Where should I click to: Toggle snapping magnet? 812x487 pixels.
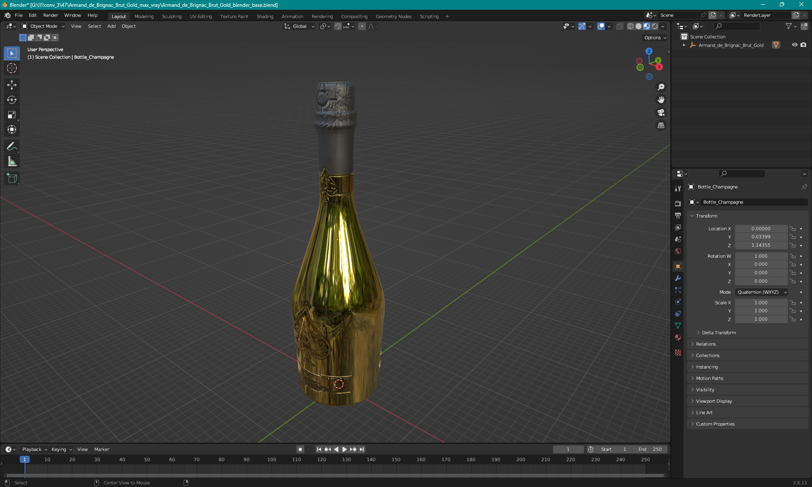(337, 26)
